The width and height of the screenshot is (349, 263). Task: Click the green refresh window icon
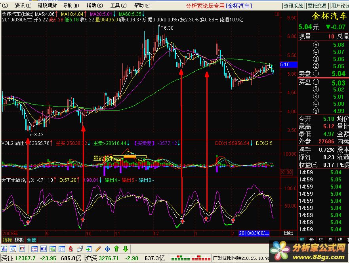53,249
